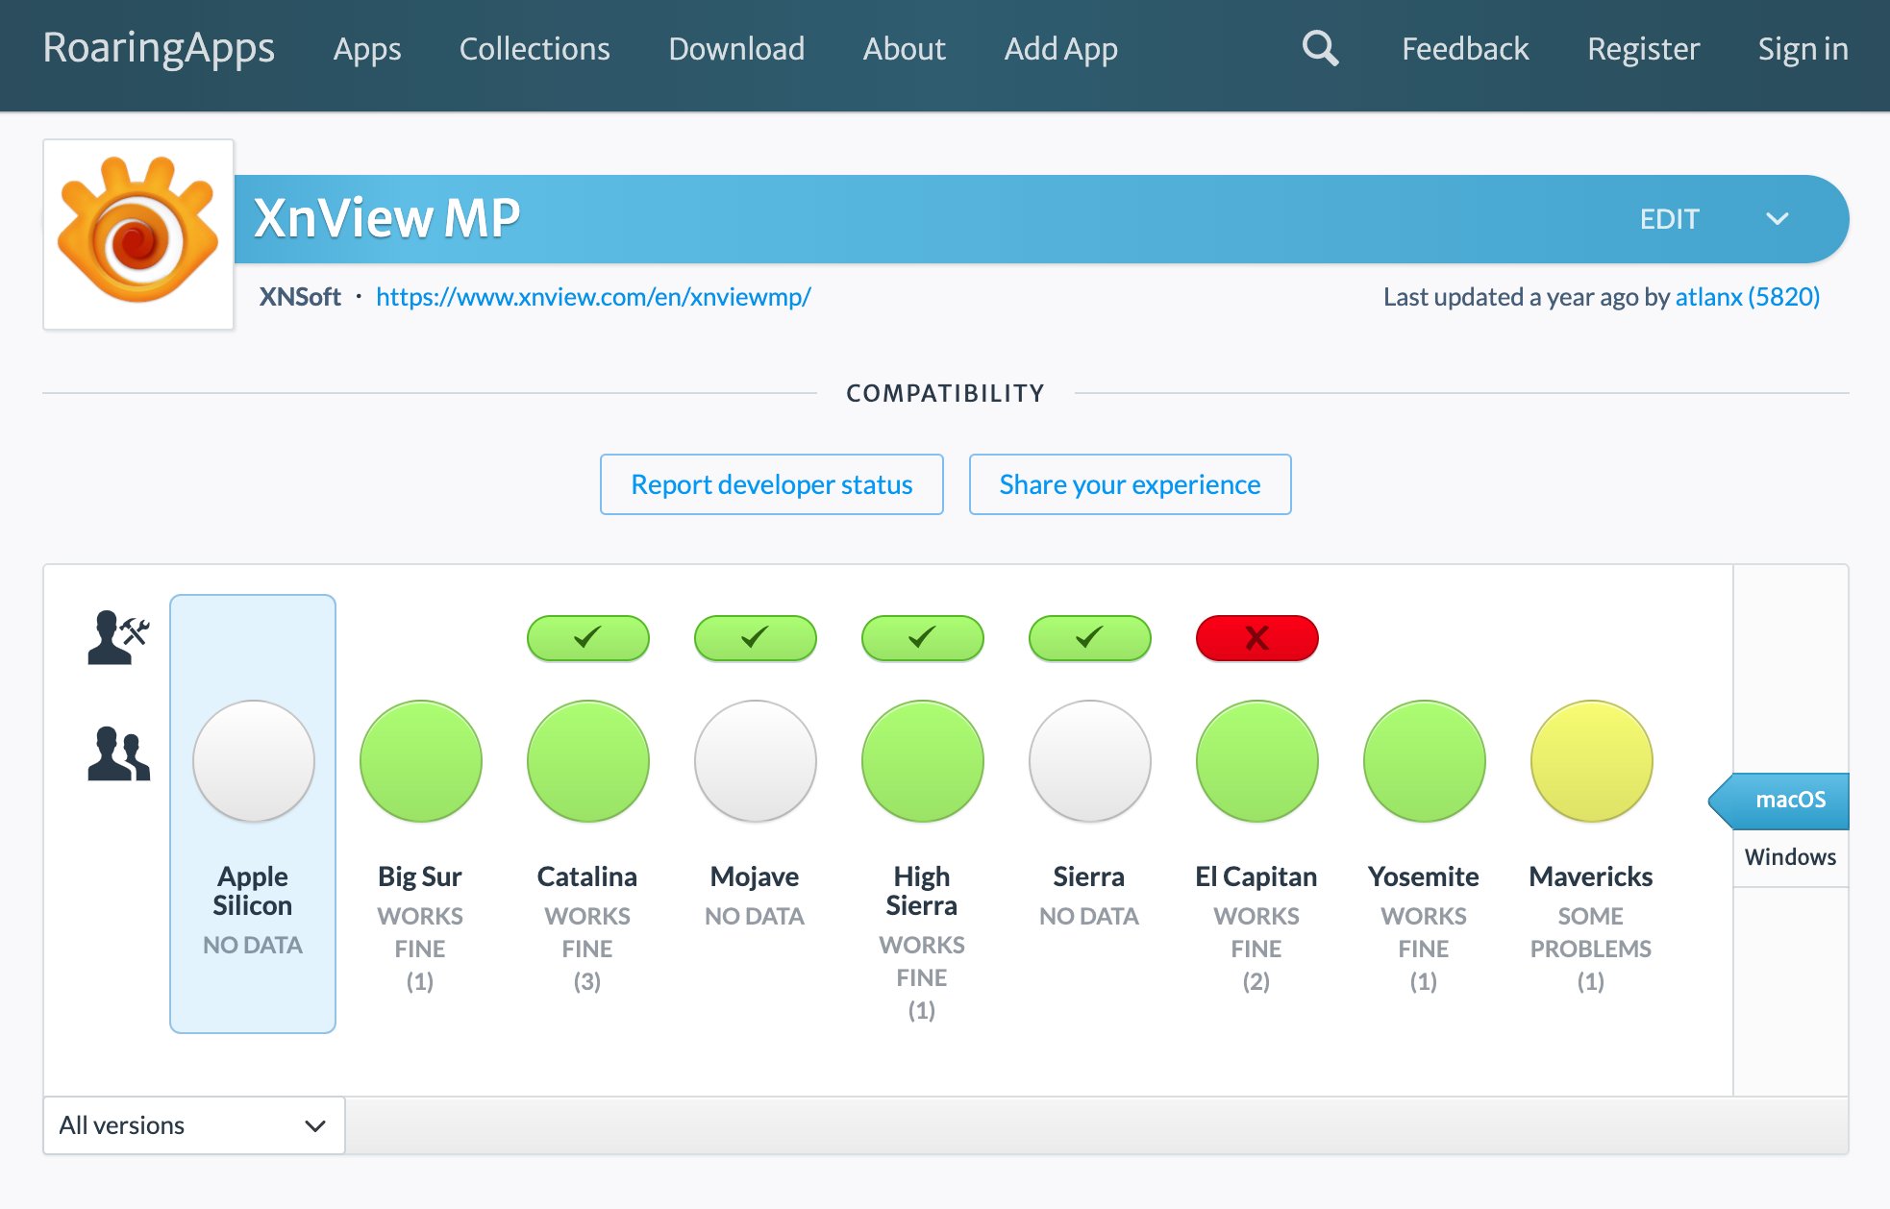Click the RoaringApps home logo

pos(159,48)
